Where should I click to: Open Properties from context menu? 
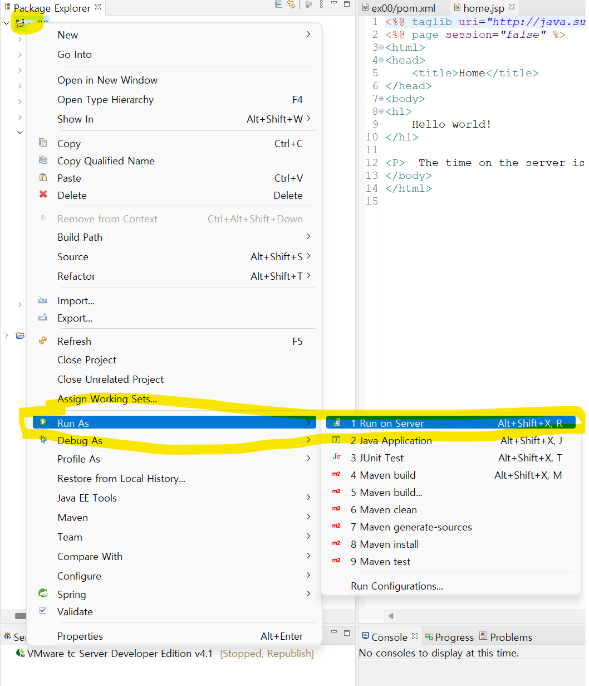click(174, 636)
